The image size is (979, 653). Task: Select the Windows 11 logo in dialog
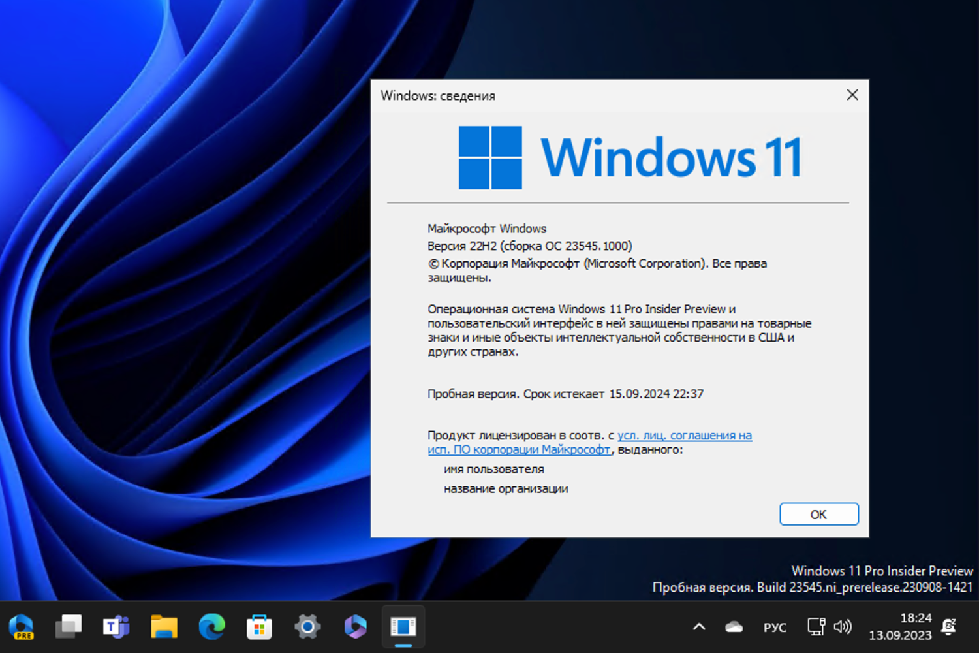click(630, 157)
